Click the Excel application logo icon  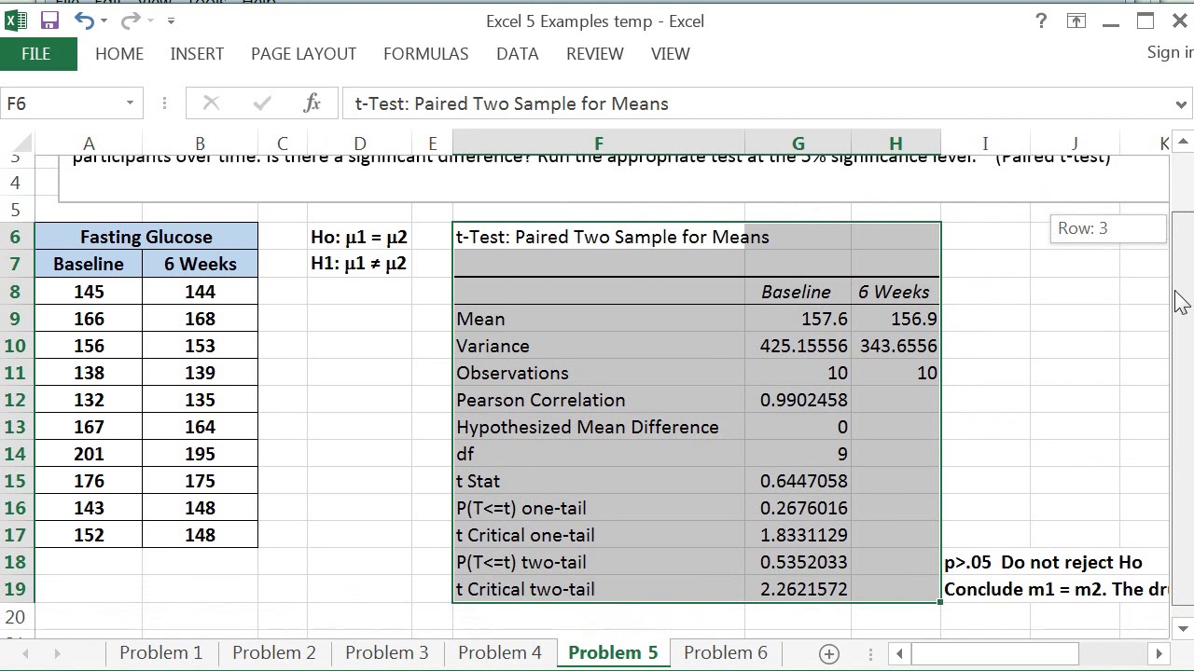tap(15, 21)
